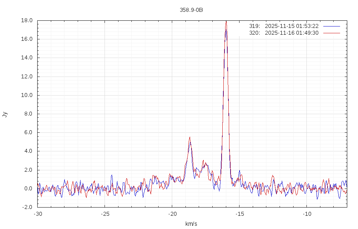The height and width of the screenshot is (229, 358).
Task: Click the -10 x-axis tick label
Action: (x=306, y=214)
